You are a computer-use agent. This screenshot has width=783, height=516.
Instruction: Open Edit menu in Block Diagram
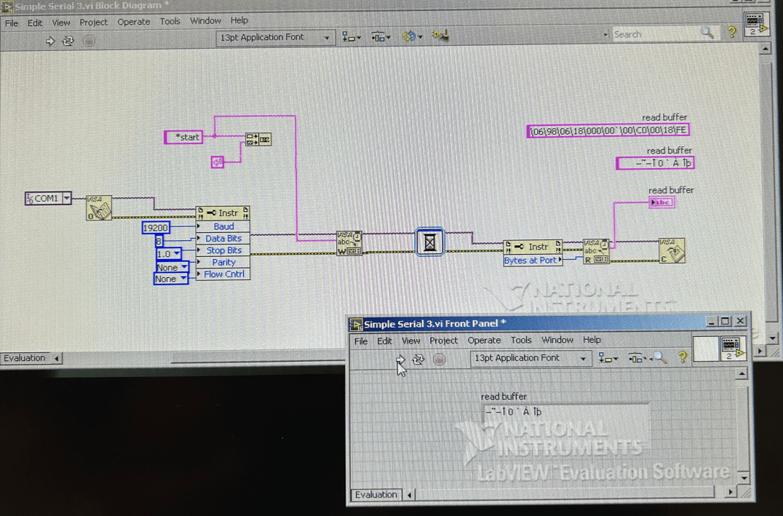(x=35, y=23)
